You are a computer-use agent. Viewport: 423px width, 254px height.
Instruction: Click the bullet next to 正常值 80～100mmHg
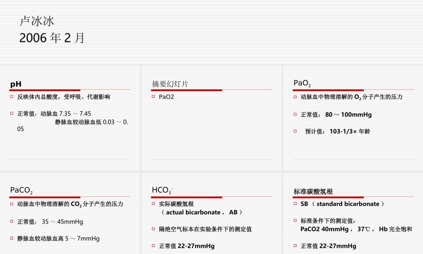(x=294, y=114)
